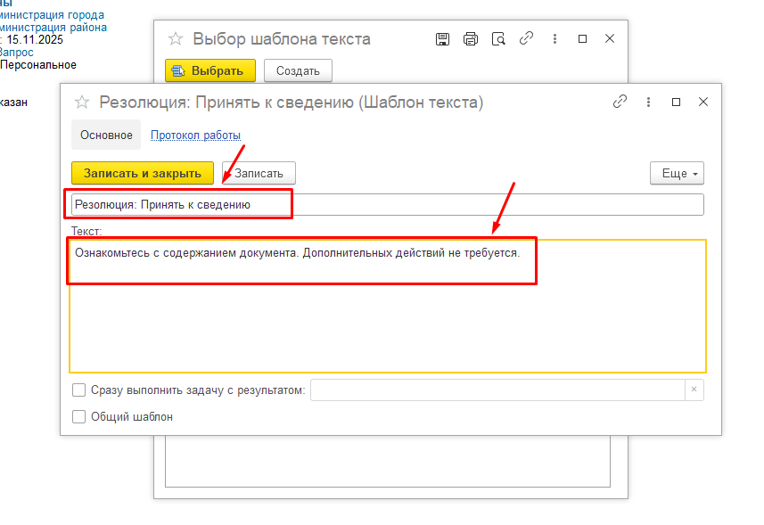Image resolution: width=764 pixels, height=525 pixels.
Task: Close the Выбор шаблона текста window
Action: pyautogui.click(x=610, y=38)
